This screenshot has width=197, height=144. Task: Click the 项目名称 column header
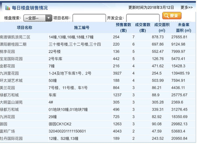pos(25,27)
